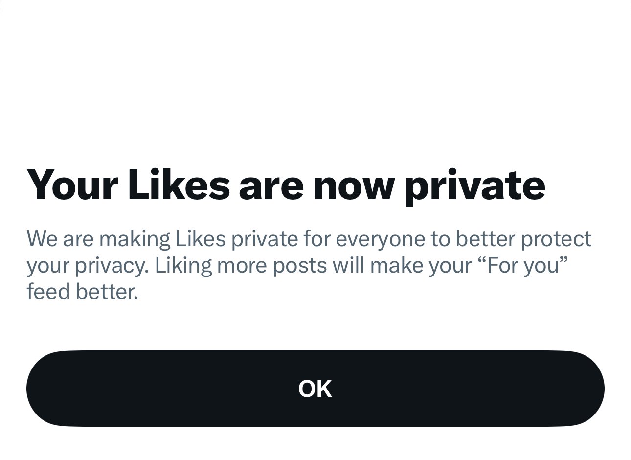Click the line starting "We are making Likes"
The width and height of the screenshot is (631, 460).
pos(309,239)
